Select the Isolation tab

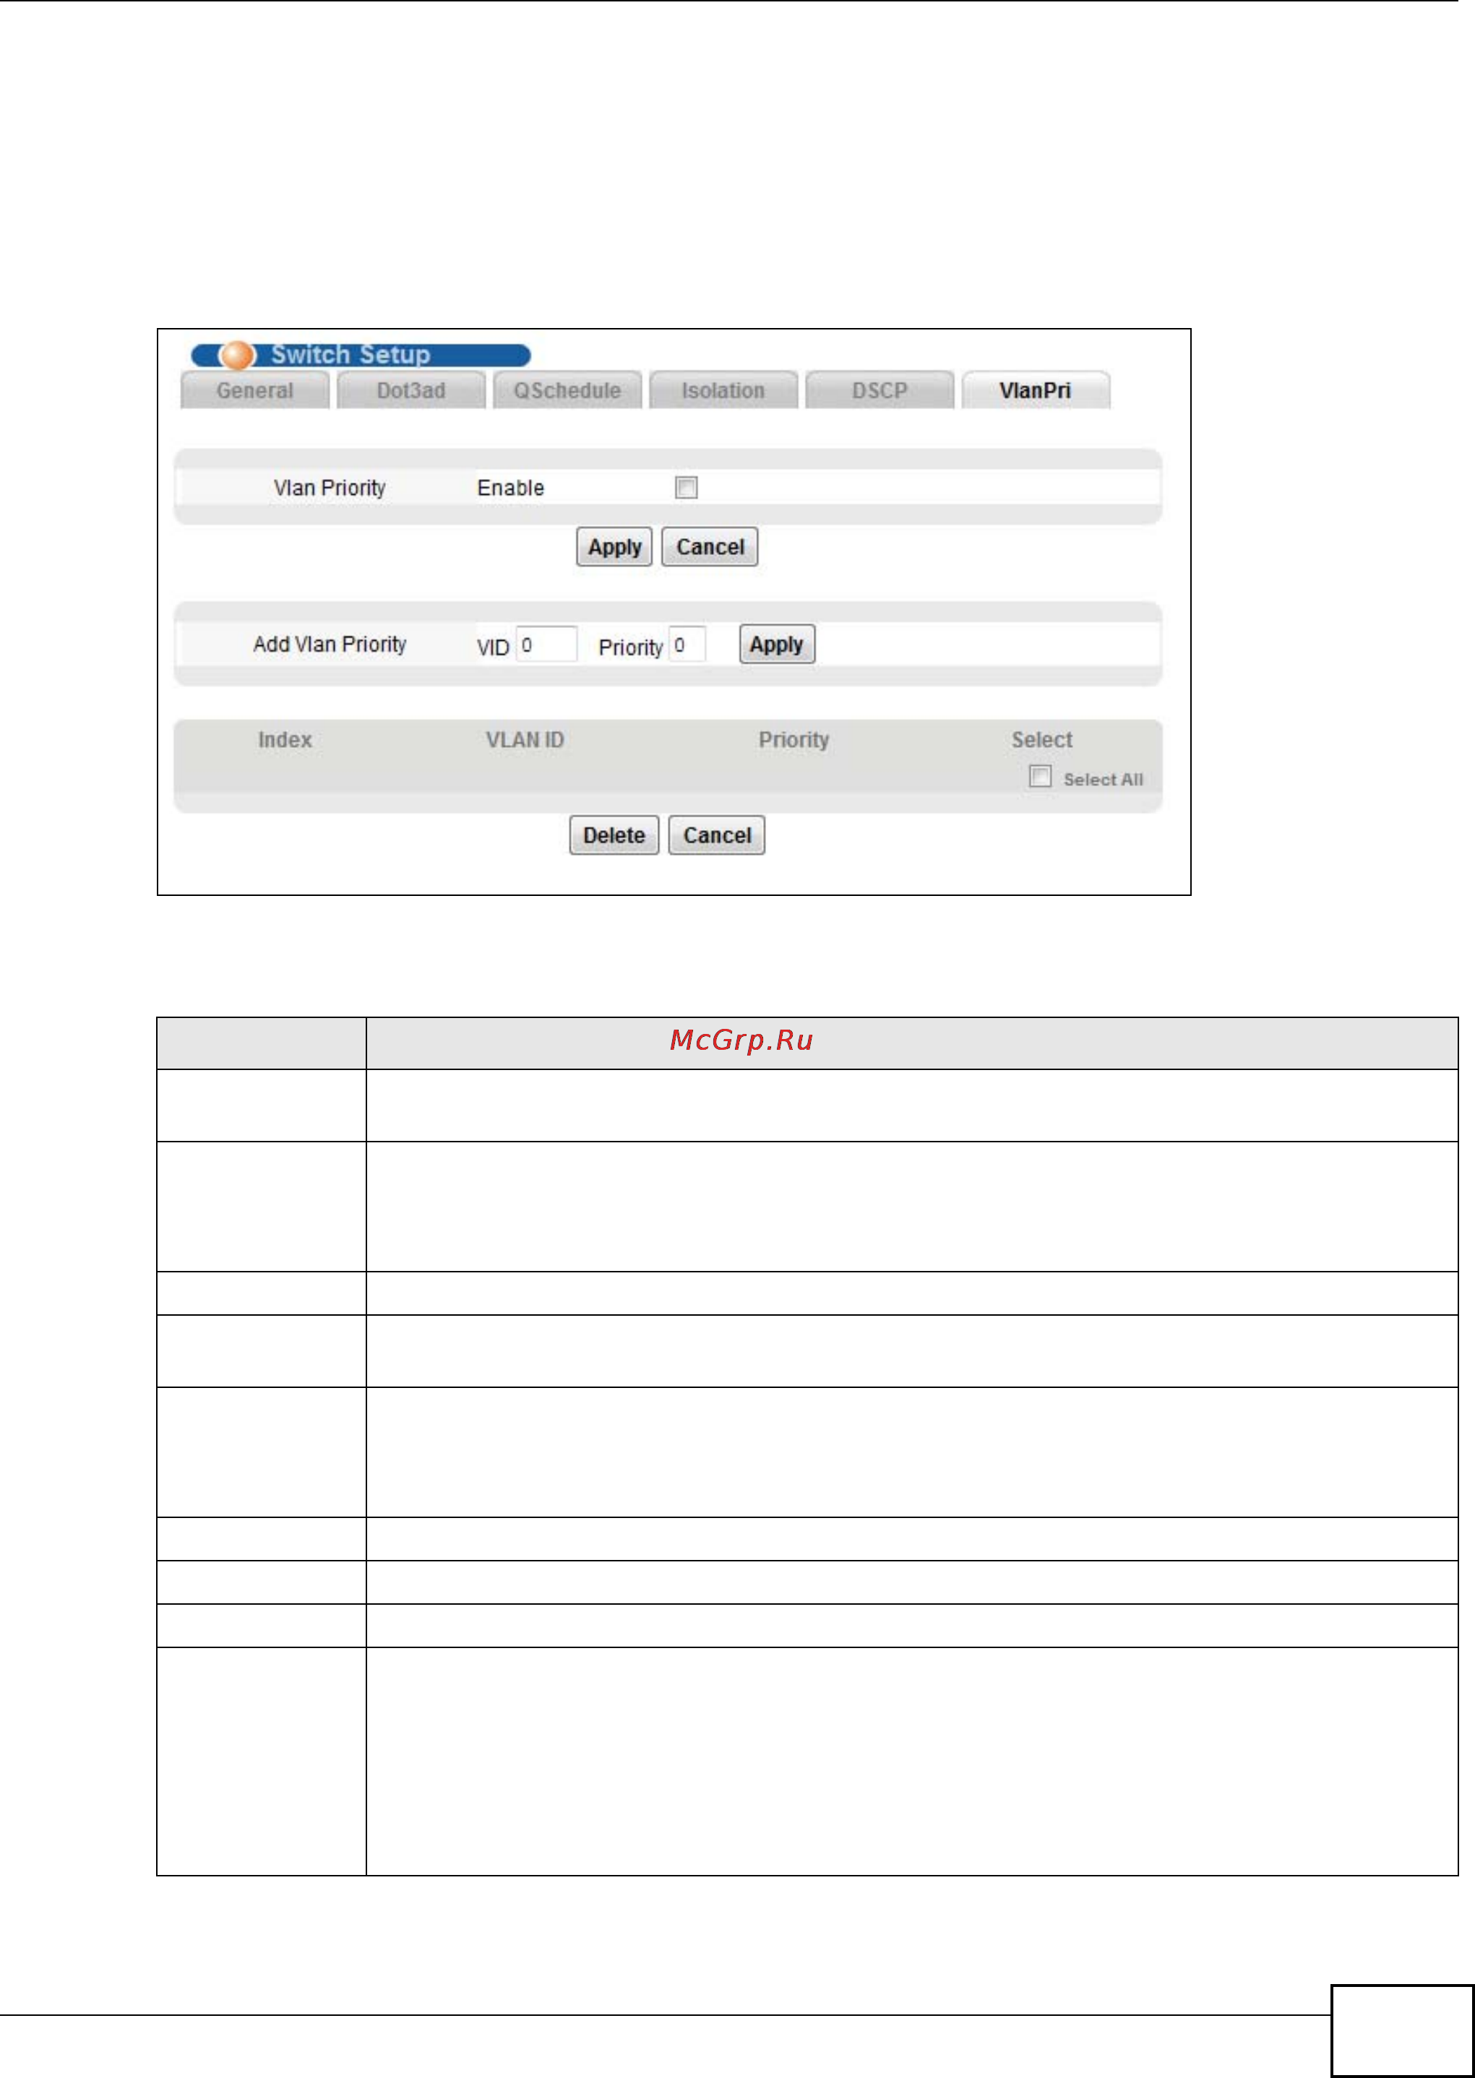(723, 390)
